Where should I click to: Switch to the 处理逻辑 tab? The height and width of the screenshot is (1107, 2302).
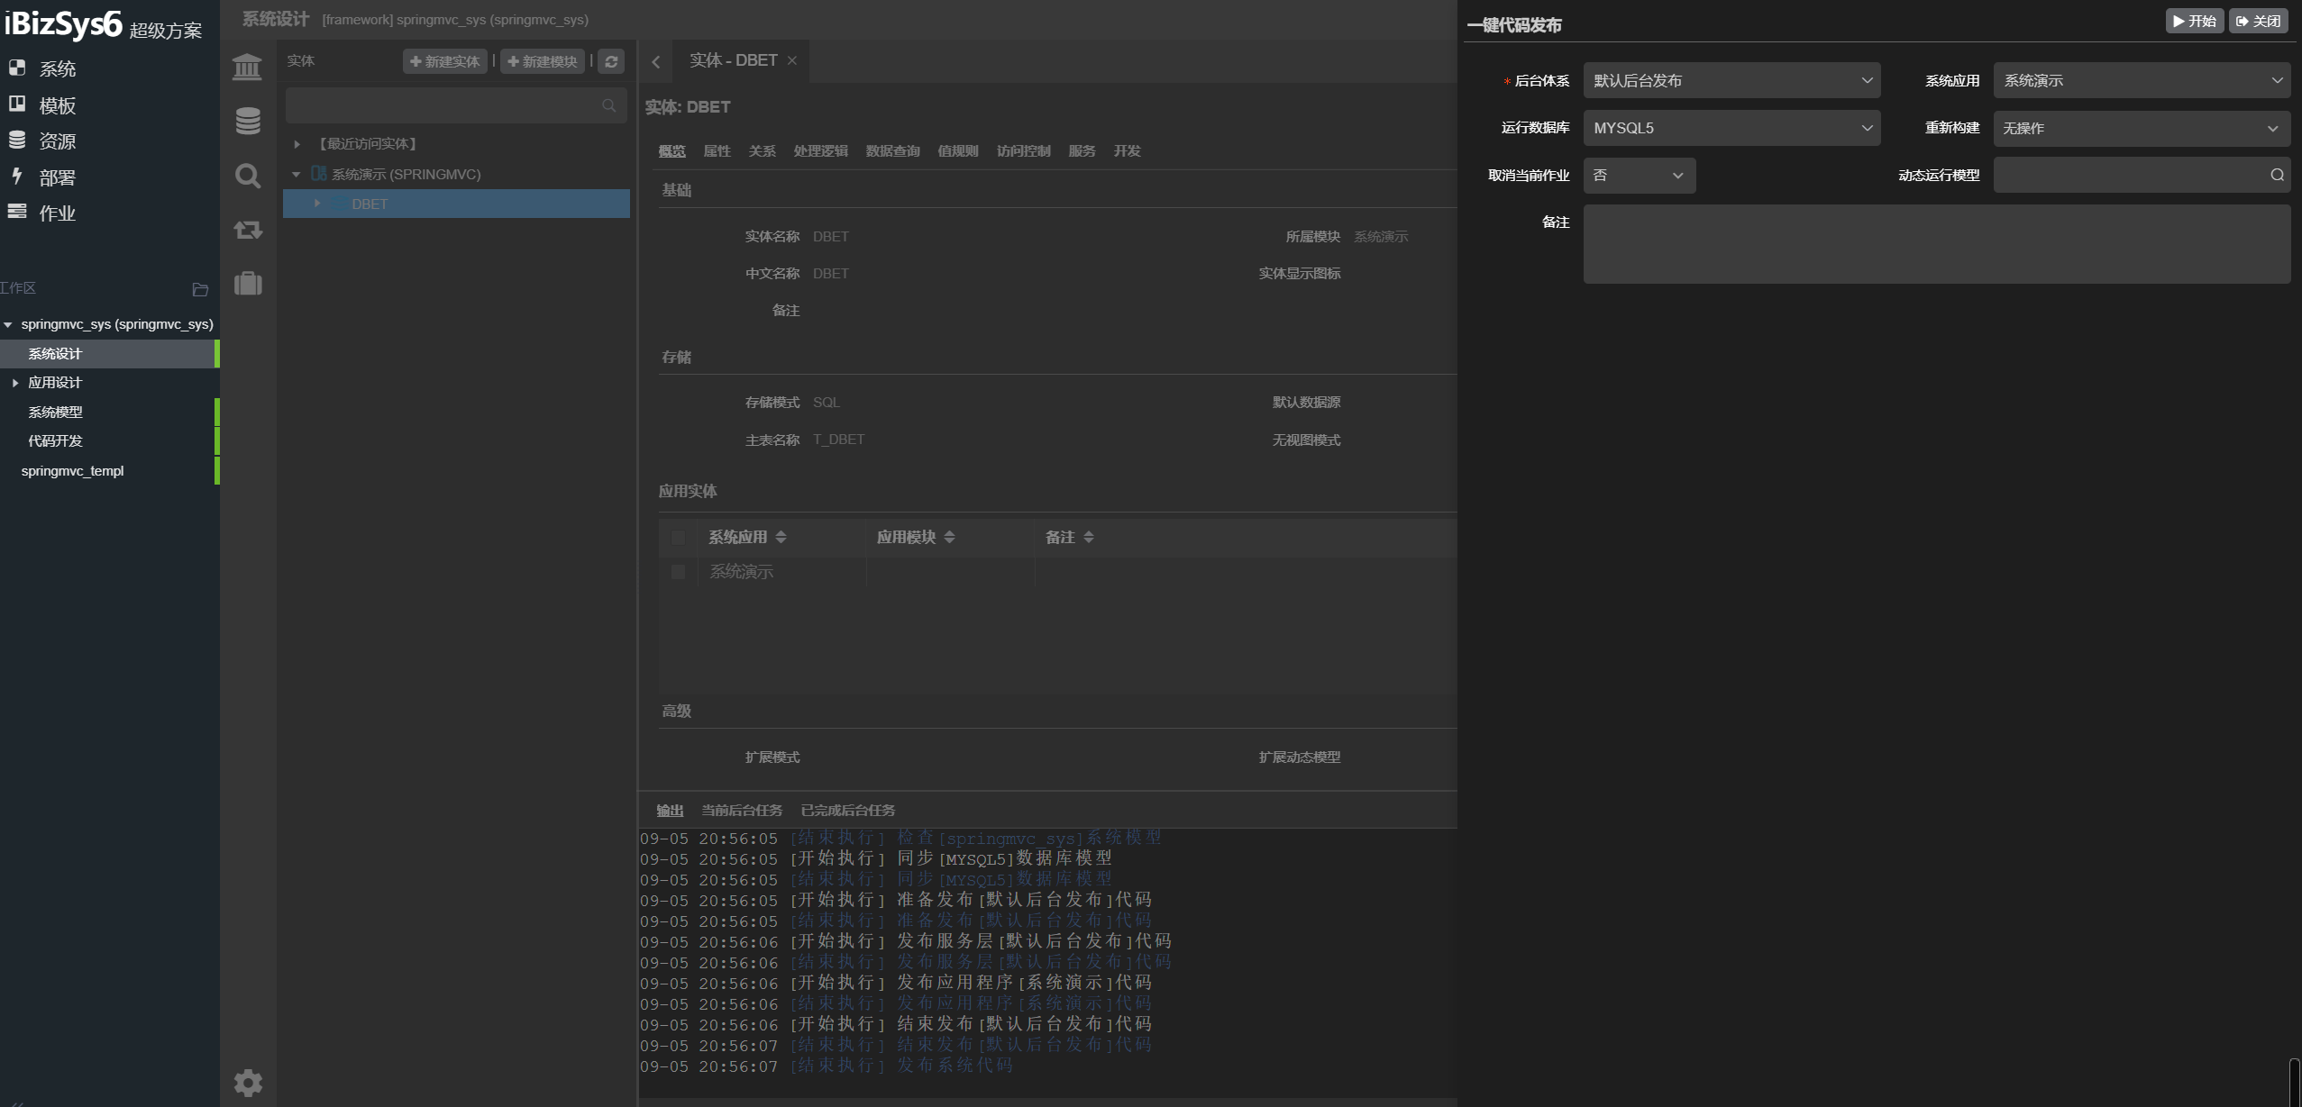click(x=820, y=151)
